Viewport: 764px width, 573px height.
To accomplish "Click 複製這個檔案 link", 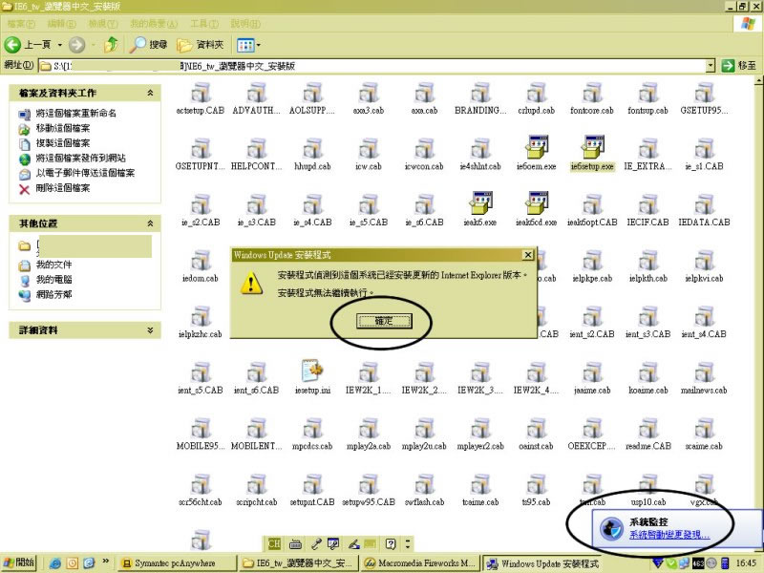I will click(63, 143).
